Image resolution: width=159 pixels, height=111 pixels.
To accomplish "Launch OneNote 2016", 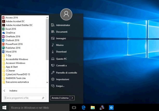I will pyautogui.click(x=11, y=36).
